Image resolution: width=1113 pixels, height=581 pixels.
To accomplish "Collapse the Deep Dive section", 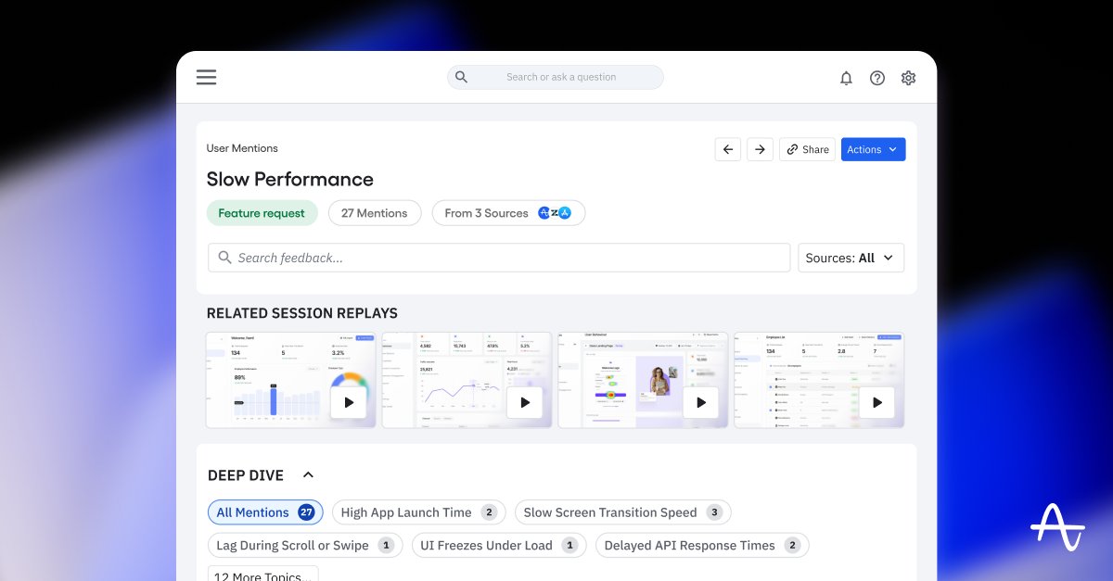I will (x=309, y=475).
